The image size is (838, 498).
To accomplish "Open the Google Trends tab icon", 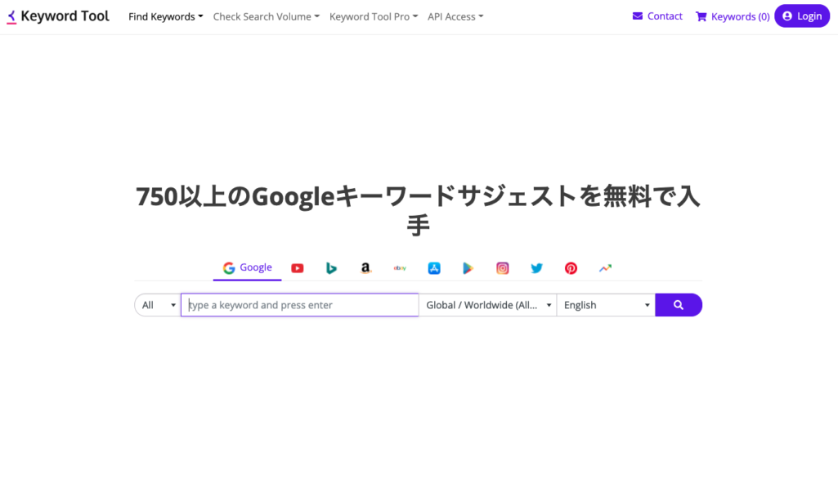I will (605, 267).
